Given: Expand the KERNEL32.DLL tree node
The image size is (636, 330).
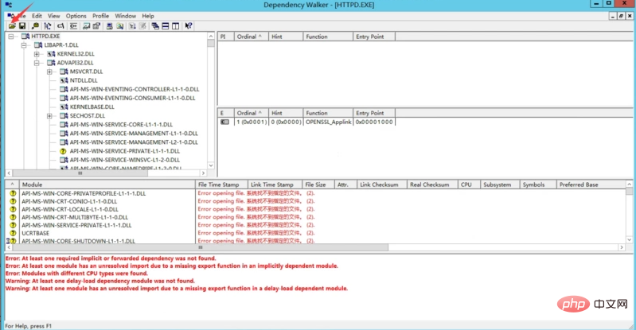Looking at the screenshot, I should [x=37, y=54].
